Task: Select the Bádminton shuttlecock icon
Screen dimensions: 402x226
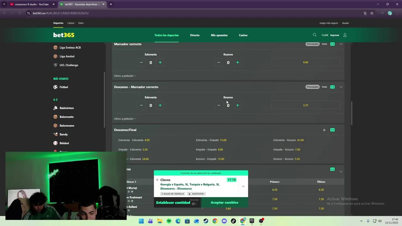Action: 56,108
